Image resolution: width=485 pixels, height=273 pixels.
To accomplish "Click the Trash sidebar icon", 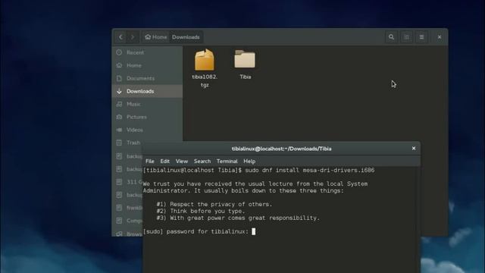I will (119, 143).
